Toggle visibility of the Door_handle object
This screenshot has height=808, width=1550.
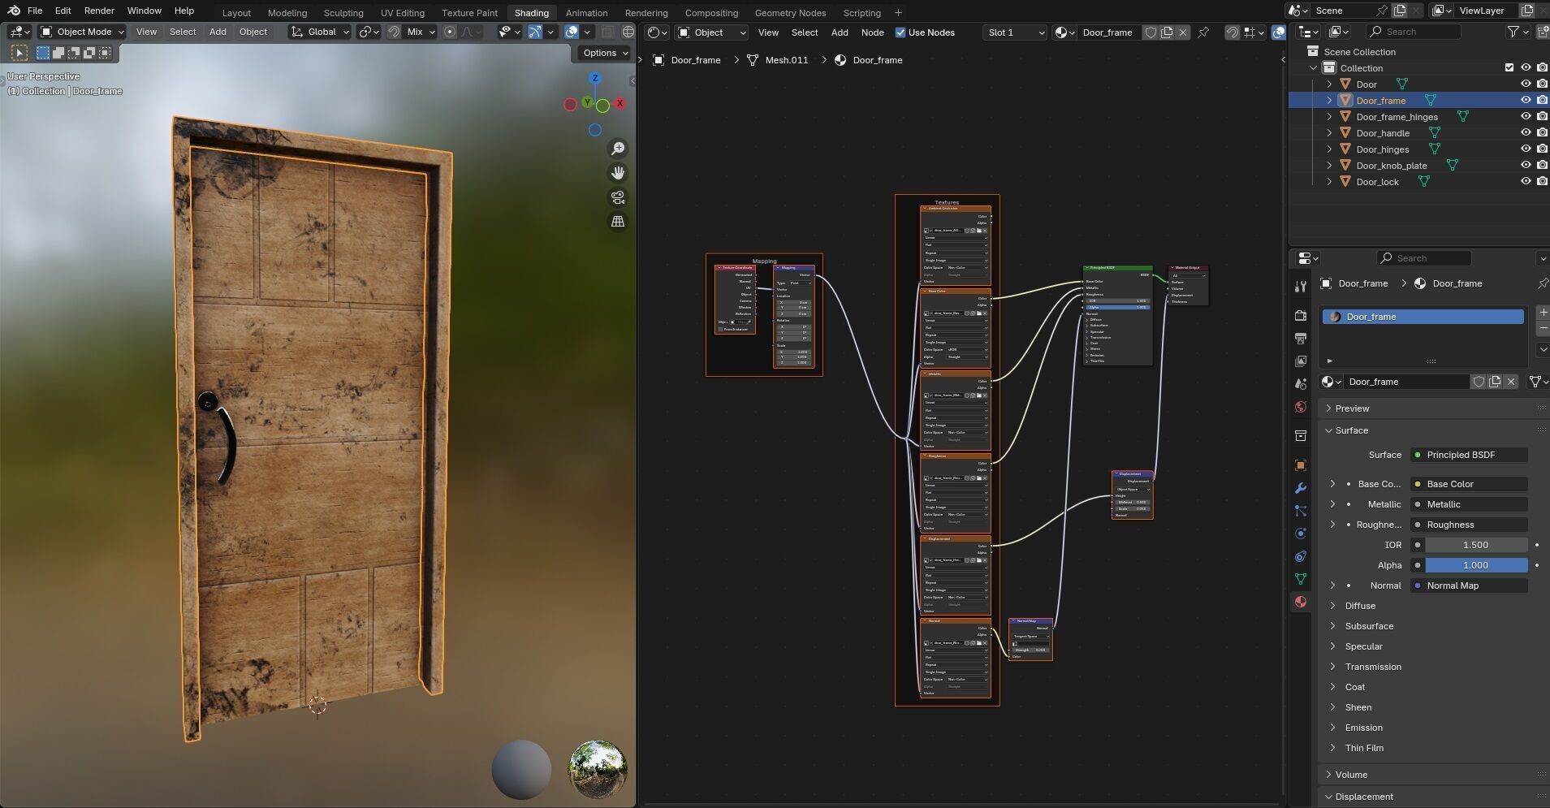coord(1526,132)
